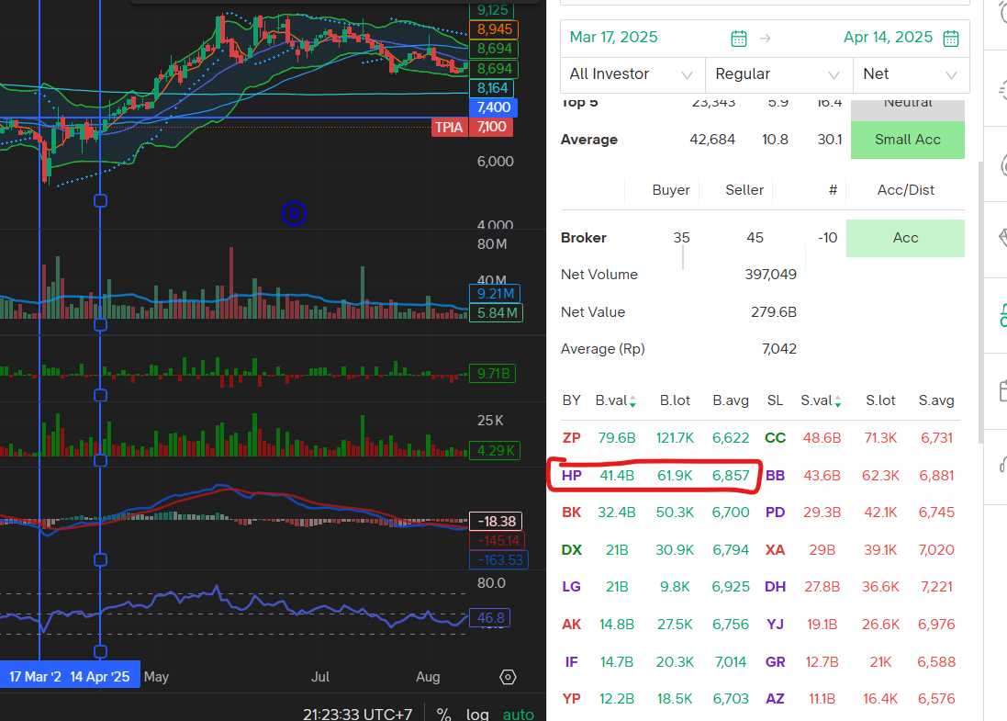This screenshot has width=1007, height=721.
Task: Expand the All Investor dropdown
Action: (x=632, y=74)
